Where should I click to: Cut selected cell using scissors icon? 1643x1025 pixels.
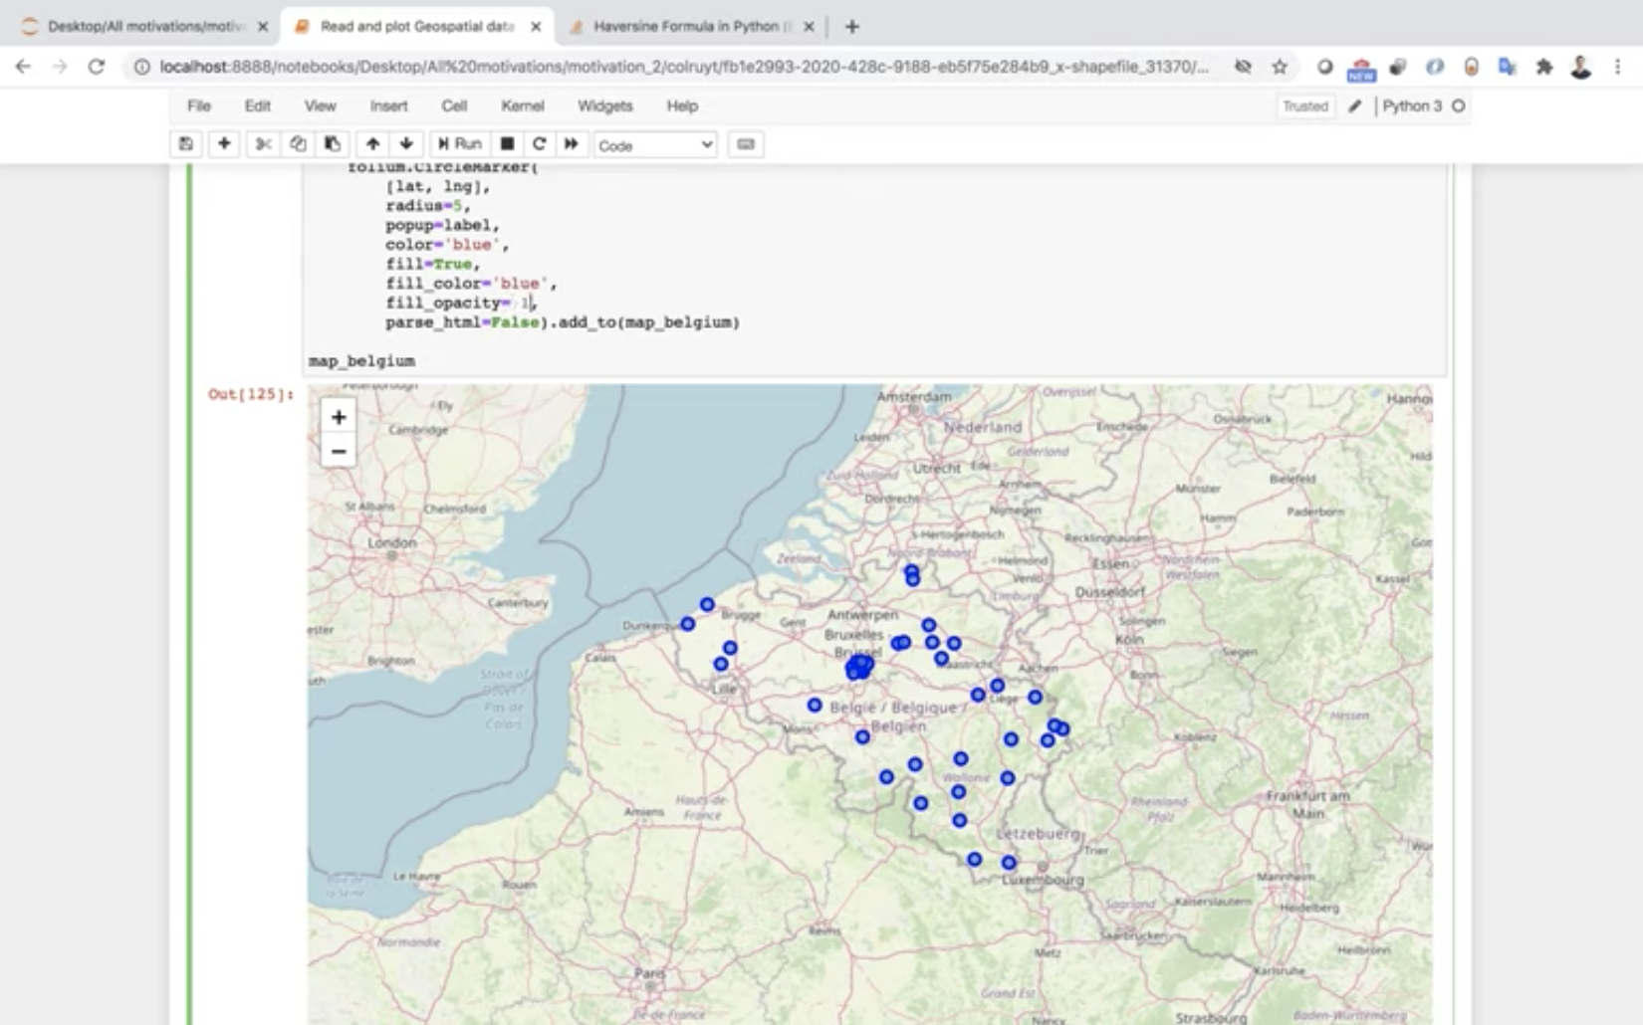263,144
